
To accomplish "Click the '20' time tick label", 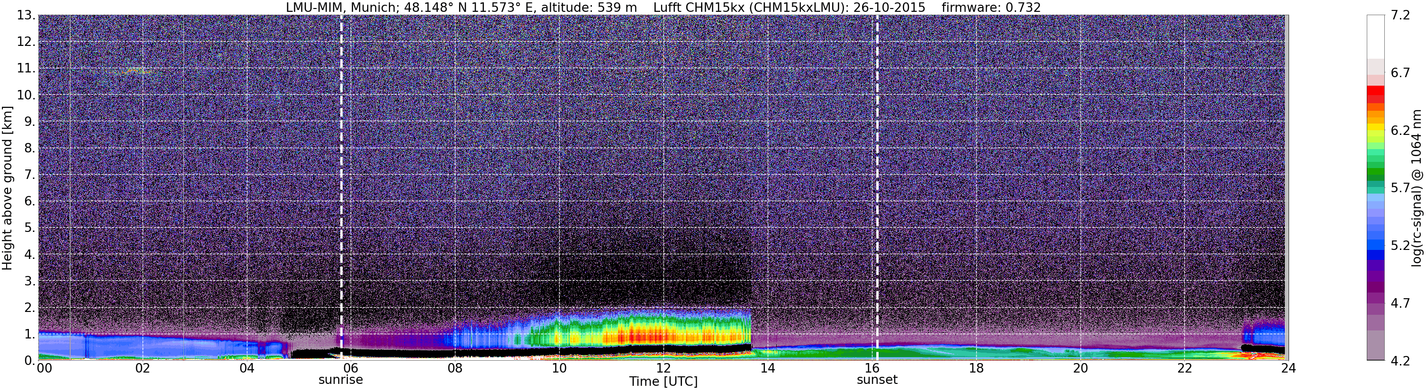I will [1080, 368].
